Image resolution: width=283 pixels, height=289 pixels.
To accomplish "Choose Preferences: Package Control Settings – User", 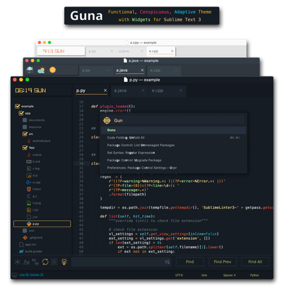I will [x=173, y=168].
